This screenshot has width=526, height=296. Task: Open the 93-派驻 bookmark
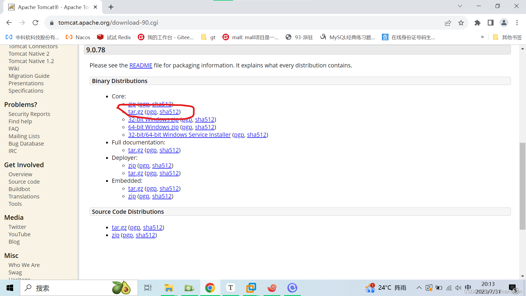pos(299,37)
